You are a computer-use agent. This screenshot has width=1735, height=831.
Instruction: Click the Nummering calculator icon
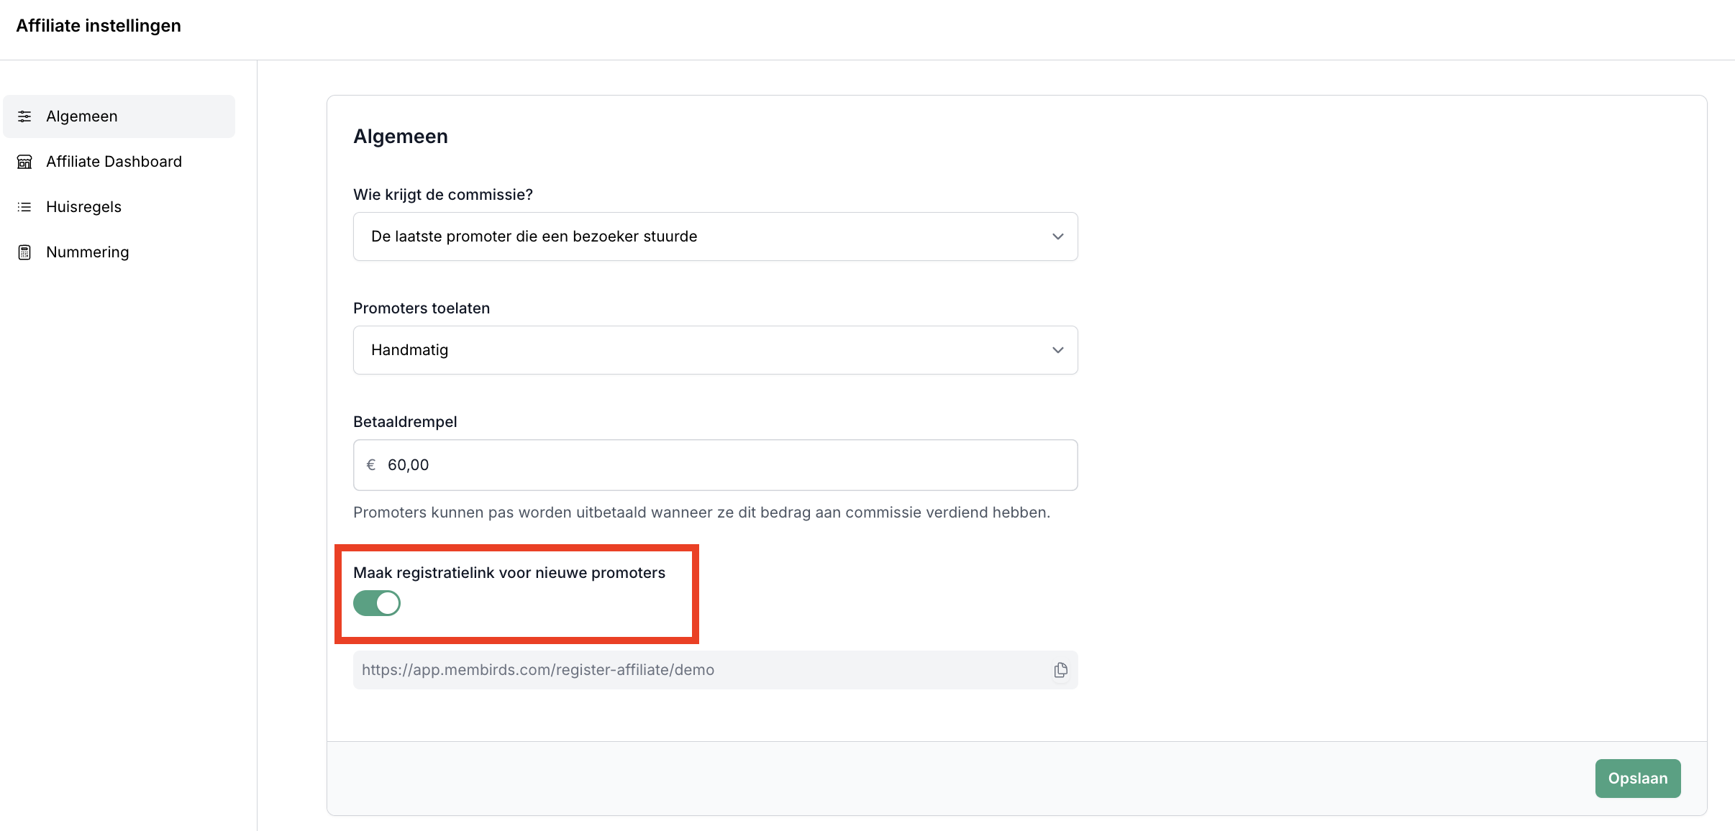pos(24,252)
